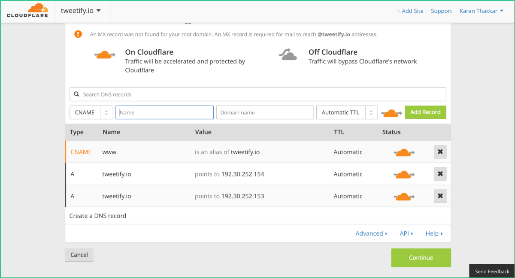The image size is (515, 278).
Task: Click the Status column header
Action: [391, 132]
